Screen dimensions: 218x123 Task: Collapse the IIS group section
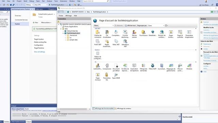[x=196, y=62]
